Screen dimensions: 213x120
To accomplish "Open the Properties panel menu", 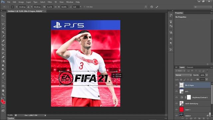I will (x=211, y=13).
